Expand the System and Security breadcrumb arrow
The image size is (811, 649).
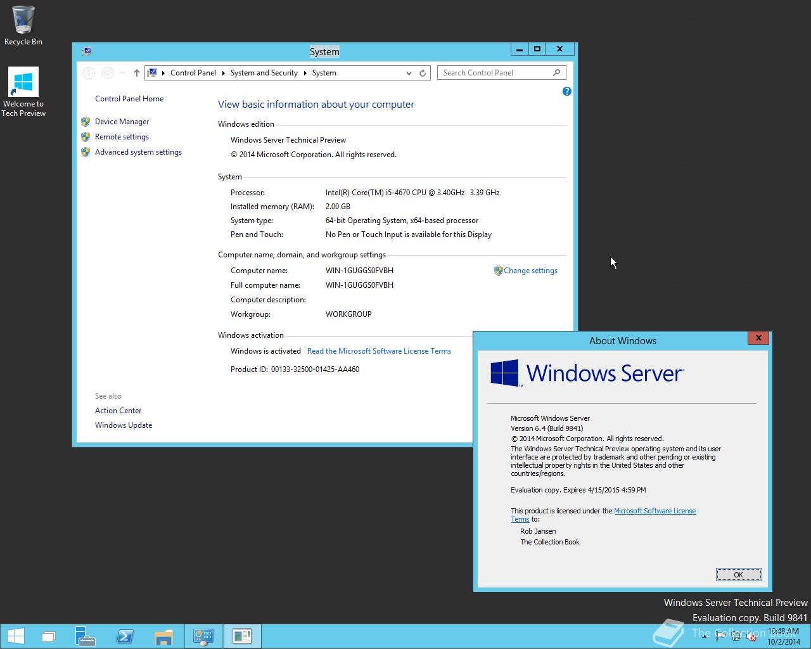305,73
